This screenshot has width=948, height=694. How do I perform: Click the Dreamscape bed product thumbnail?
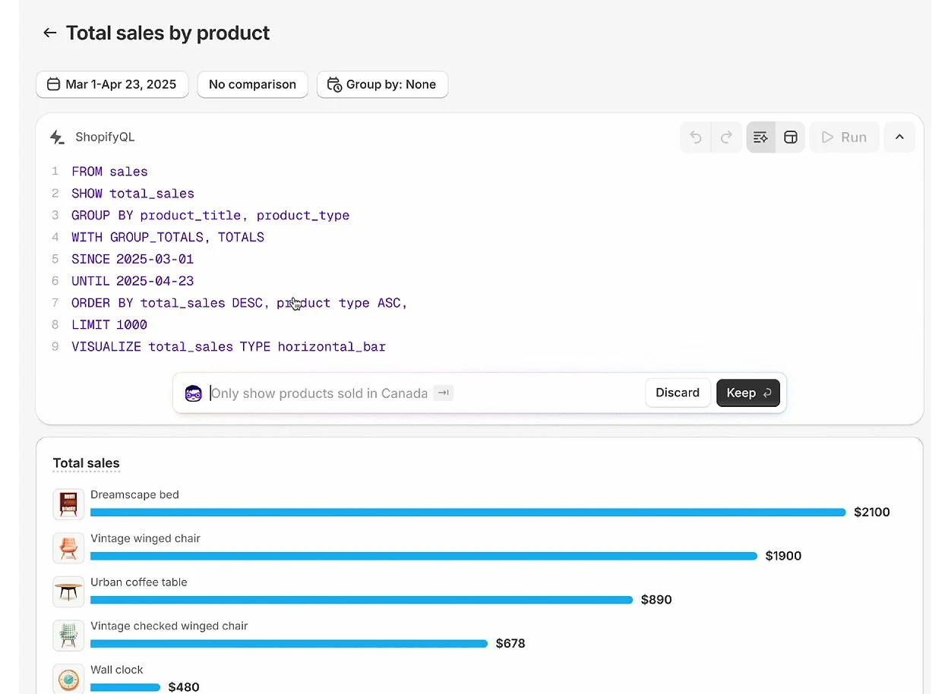(68, 504)
